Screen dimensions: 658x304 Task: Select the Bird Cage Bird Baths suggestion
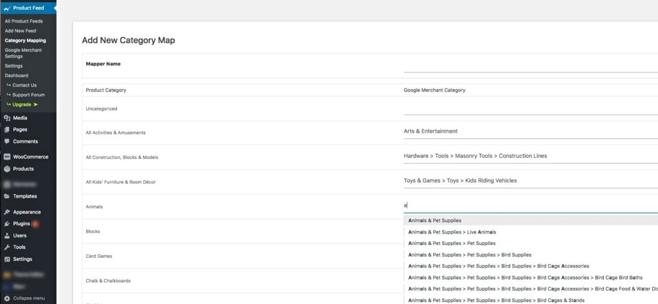(530, 277)
